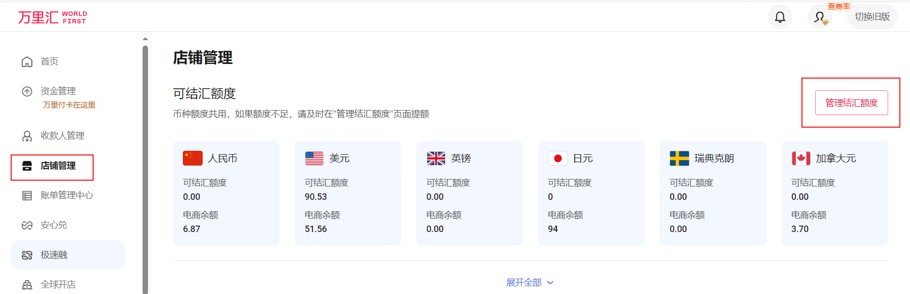Click the Canada flag on 加拿大元 card
The width and height of the screenshot is (910, 294).
[x=801, y=158]
